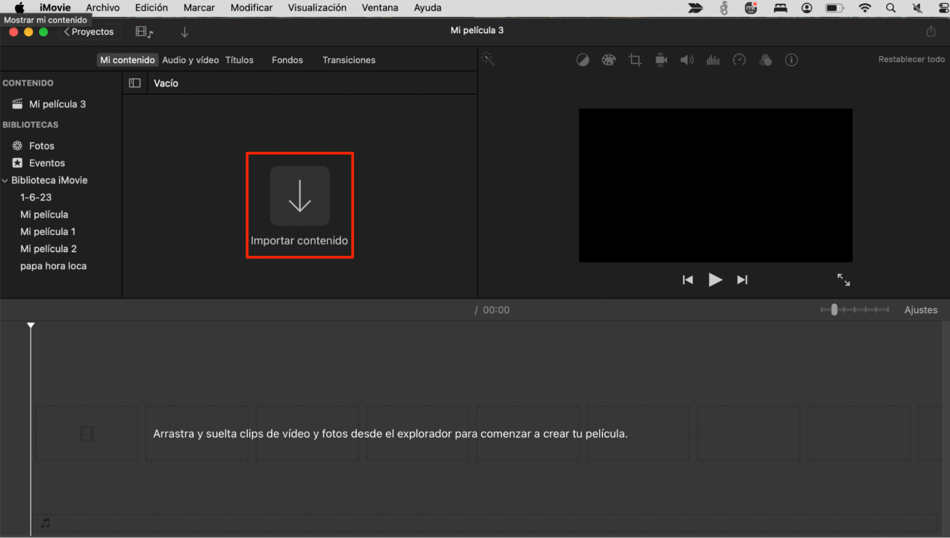Open the Ventana menu
This screenshot has width=950, height=538.
[x=380, y=8]
